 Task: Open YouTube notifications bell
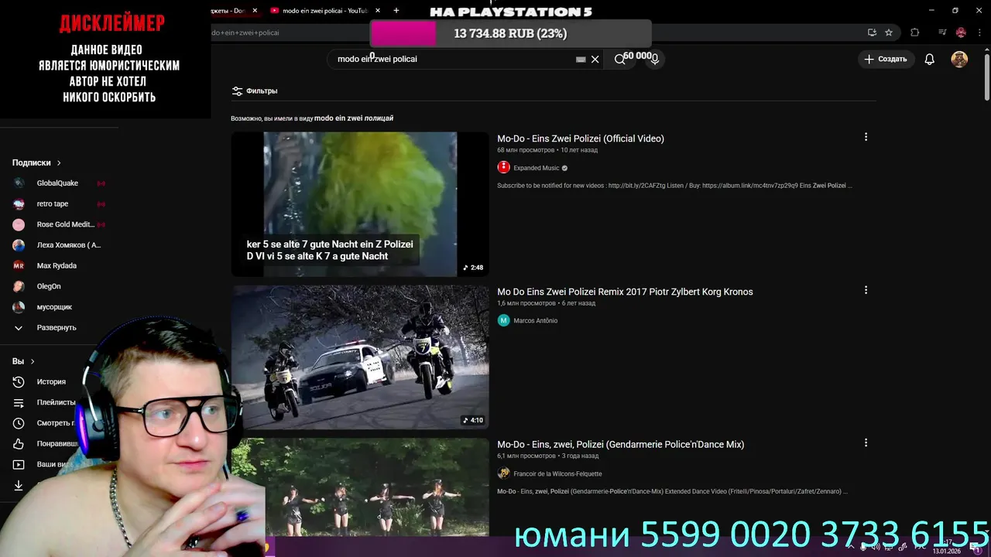(929, 59)
